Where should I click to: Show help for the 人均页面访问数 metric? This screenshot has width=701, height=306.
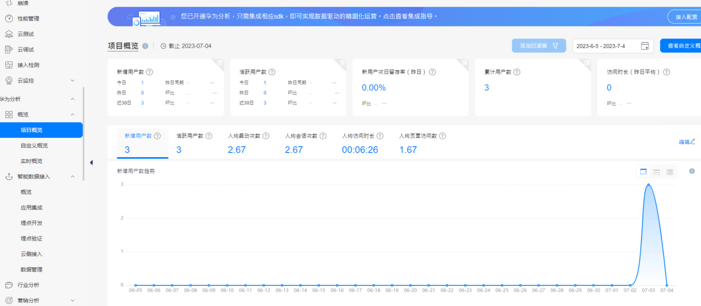coord(442,136)
